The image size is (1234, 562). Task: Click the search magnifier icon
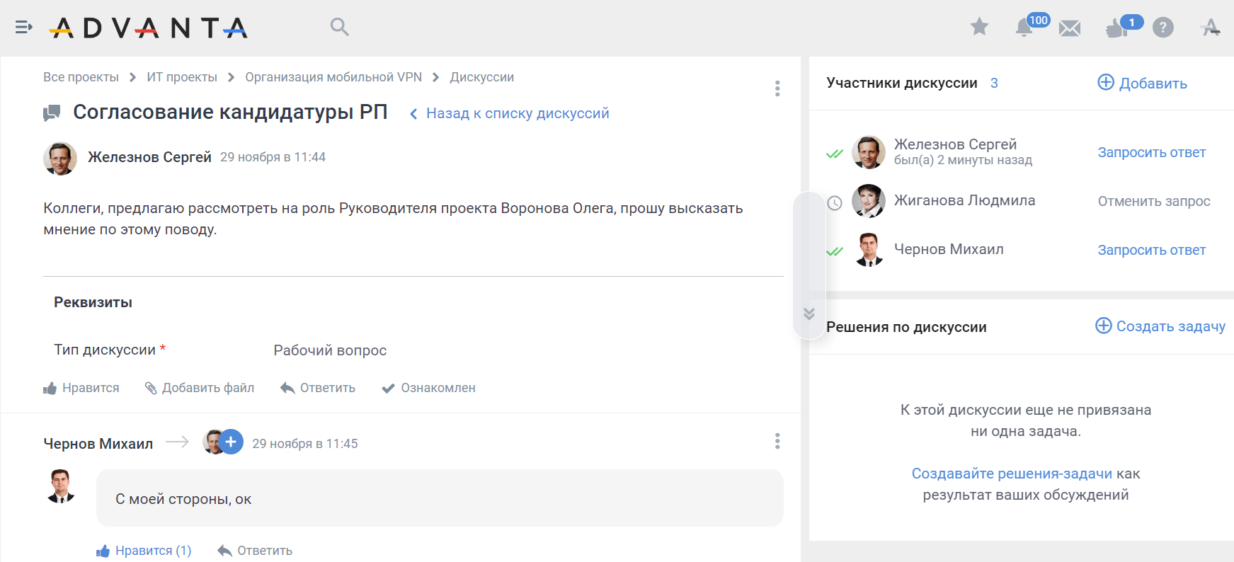[340, 27]
